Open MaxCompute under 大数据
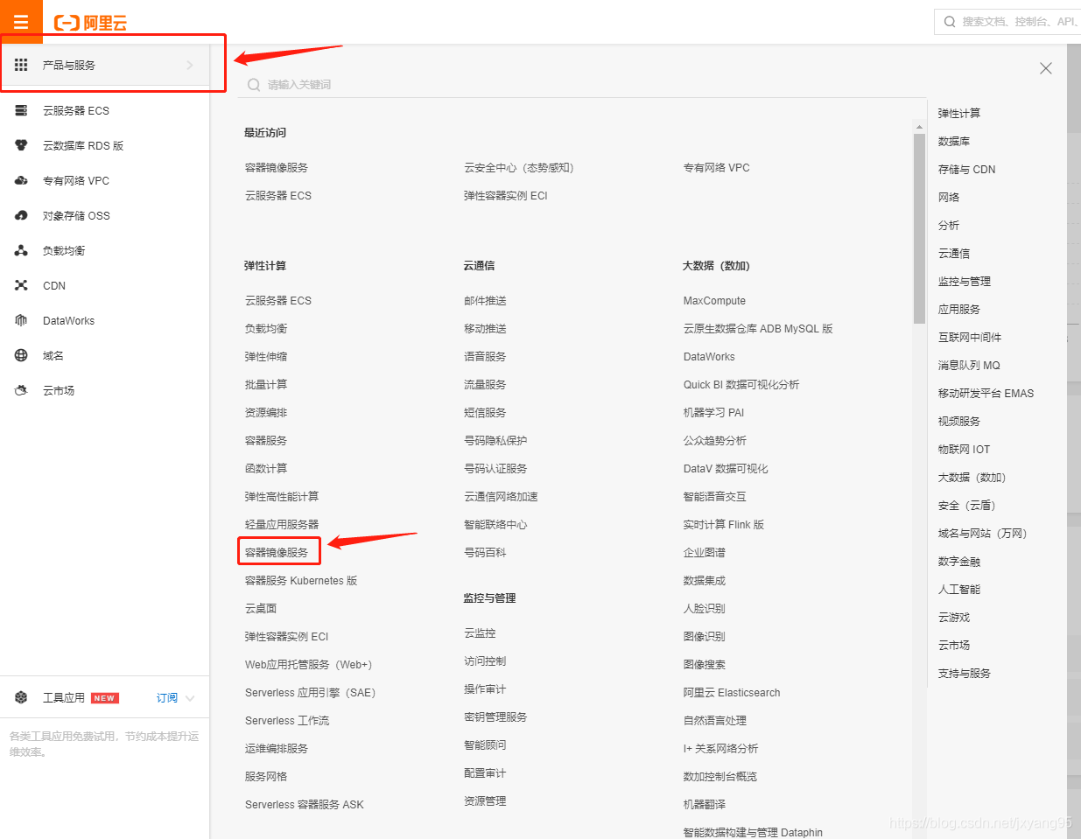1081x839 pixels. click(714, 301)
